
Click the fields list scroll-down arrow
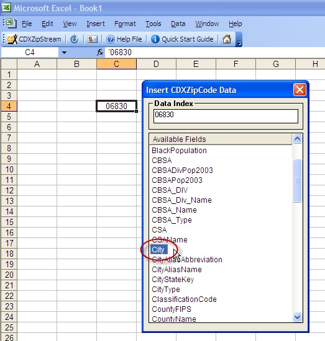(x=298, y=317)
